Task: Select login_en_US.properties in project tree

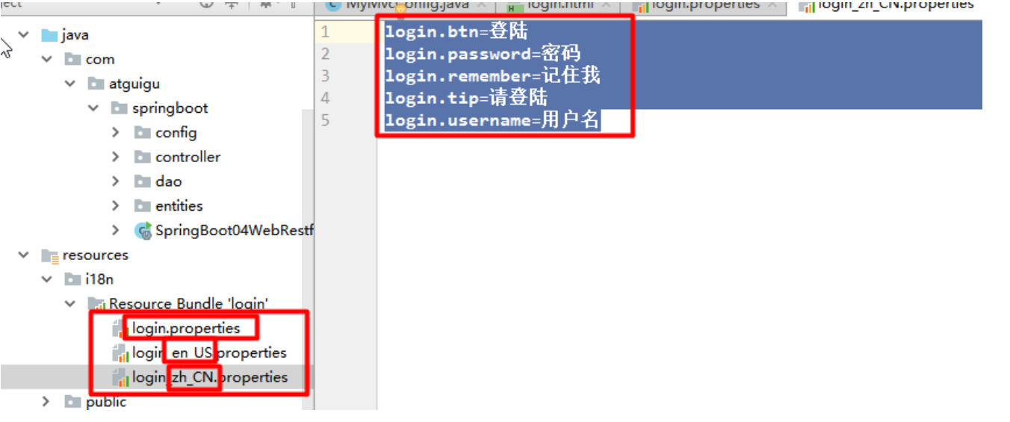Action: [x=199, y=353]
